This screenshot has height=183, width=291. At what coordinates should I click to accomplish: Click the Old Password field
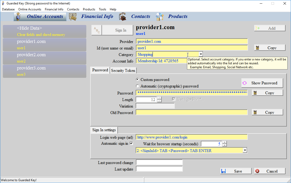click(192, 112)
